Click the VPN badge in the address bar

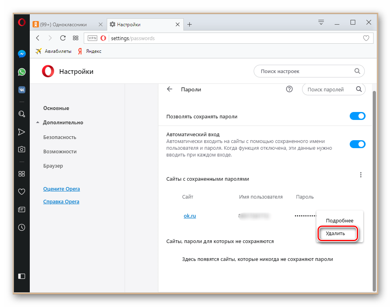[x=92, y=38]
